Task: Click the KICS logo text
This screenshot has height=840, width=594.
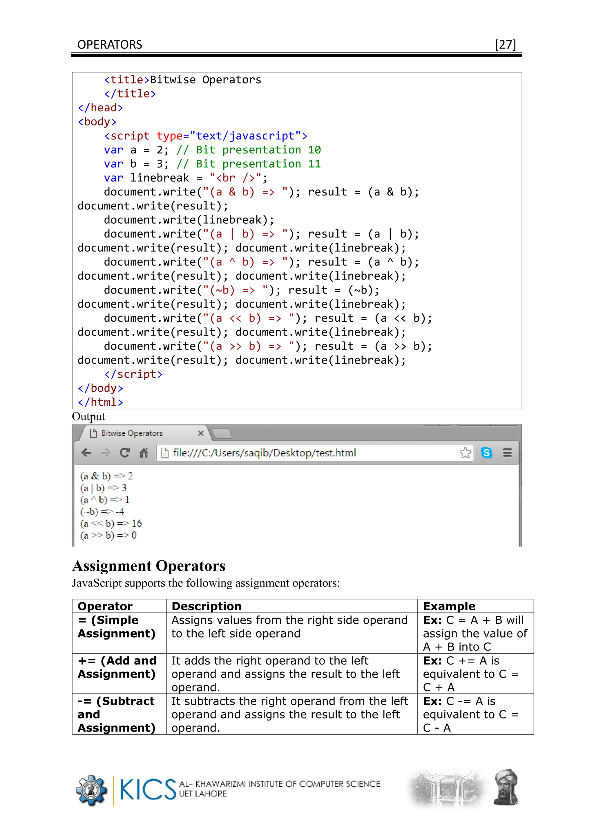Action: (148, 789)
